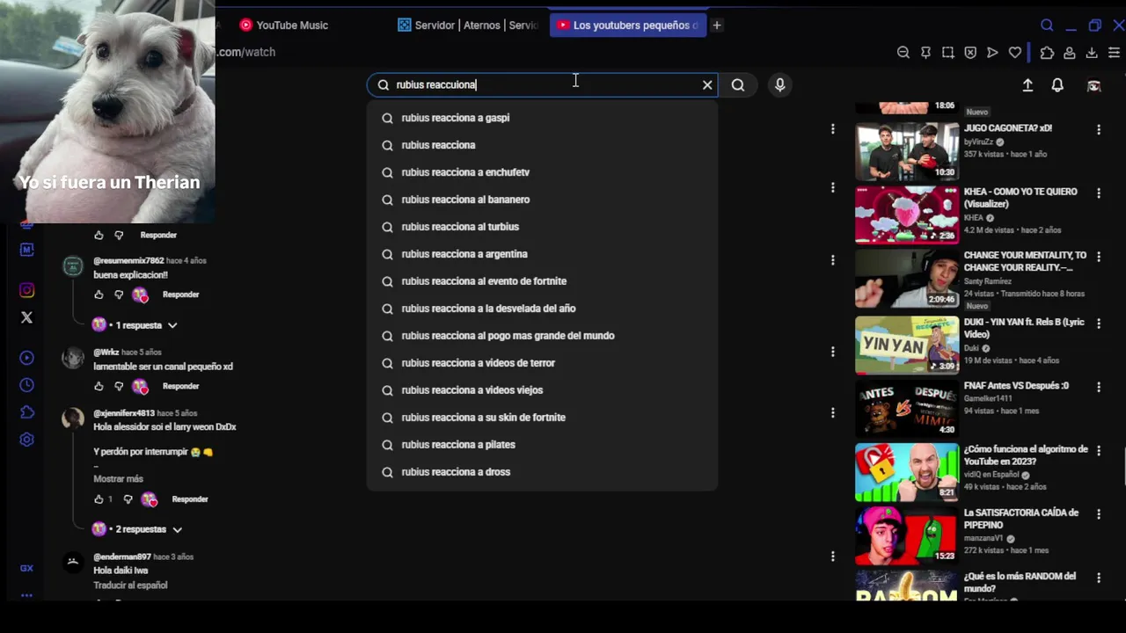Open options menu for JUGO CAGONETA video

coord(1098,129)
